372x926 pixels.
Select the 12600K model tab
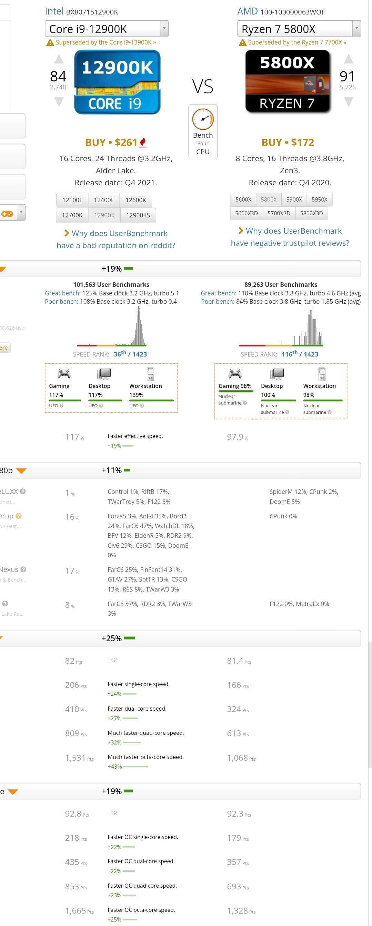[136, 200]
